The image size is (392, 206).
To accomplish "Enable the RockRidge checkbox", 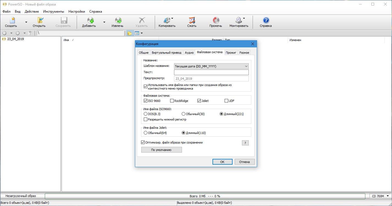I will tap(172, 101).
